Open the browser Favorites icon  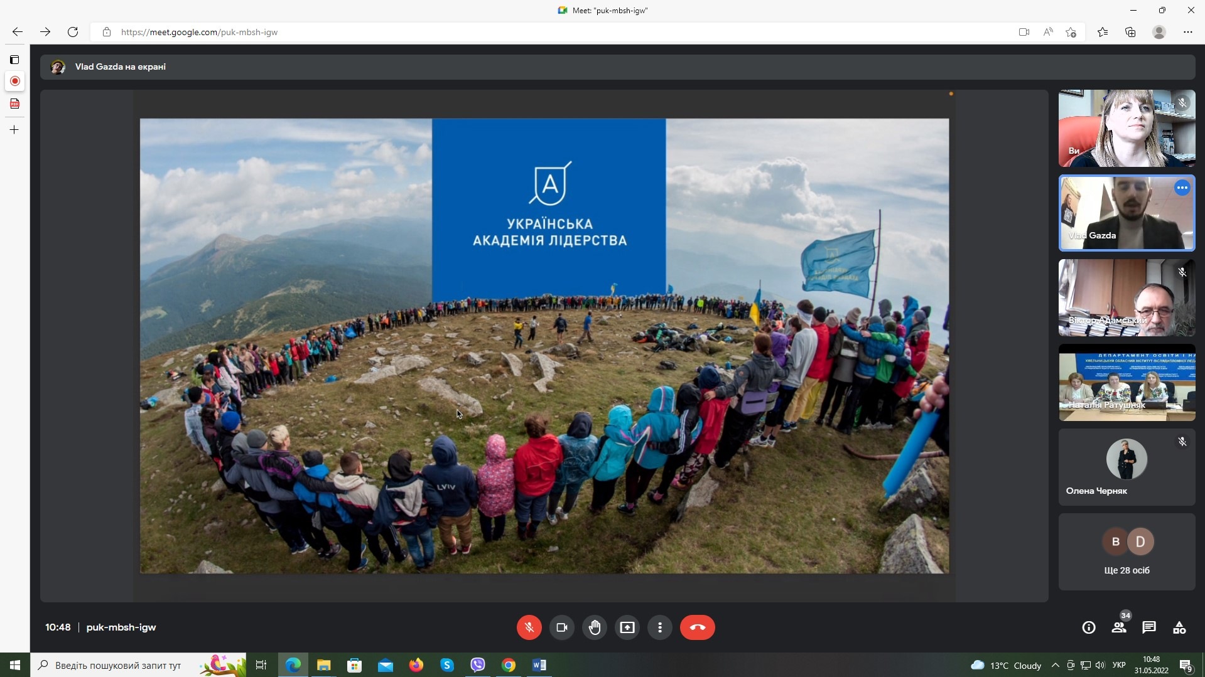pyautogui.click(x=1102, y=32)
